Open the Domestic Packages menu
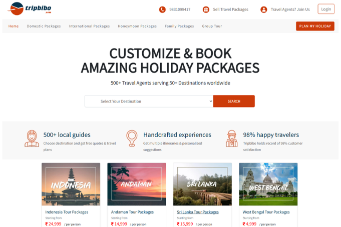The width and height of the screenshot is (341, 227). 44,26
